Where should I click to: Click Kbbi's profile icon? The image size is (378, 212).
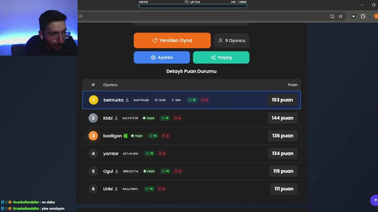pos(116,118)
